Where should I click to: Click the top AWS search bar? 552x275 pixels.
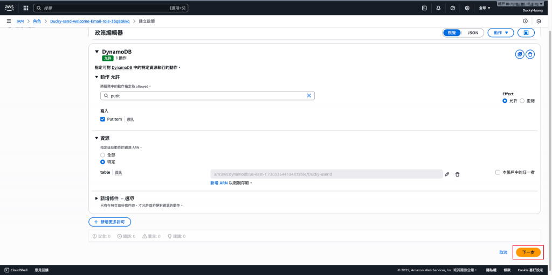[x=111, y=8]
